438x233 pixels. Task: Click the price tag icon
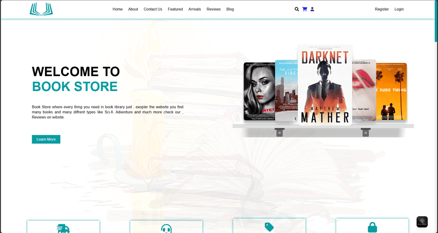[x=269, y=227]
